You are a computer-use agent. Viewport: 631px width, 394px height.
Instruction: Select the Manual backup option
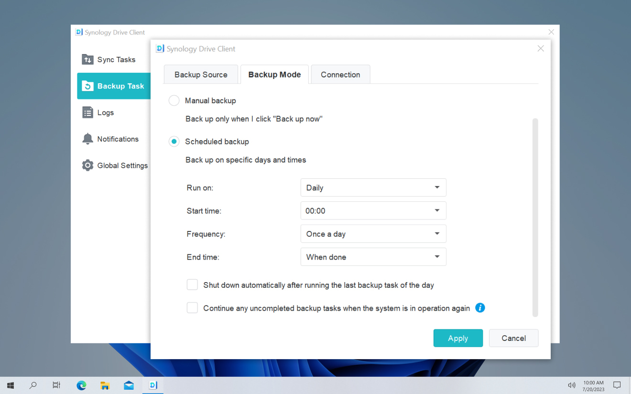coord(174,100)
